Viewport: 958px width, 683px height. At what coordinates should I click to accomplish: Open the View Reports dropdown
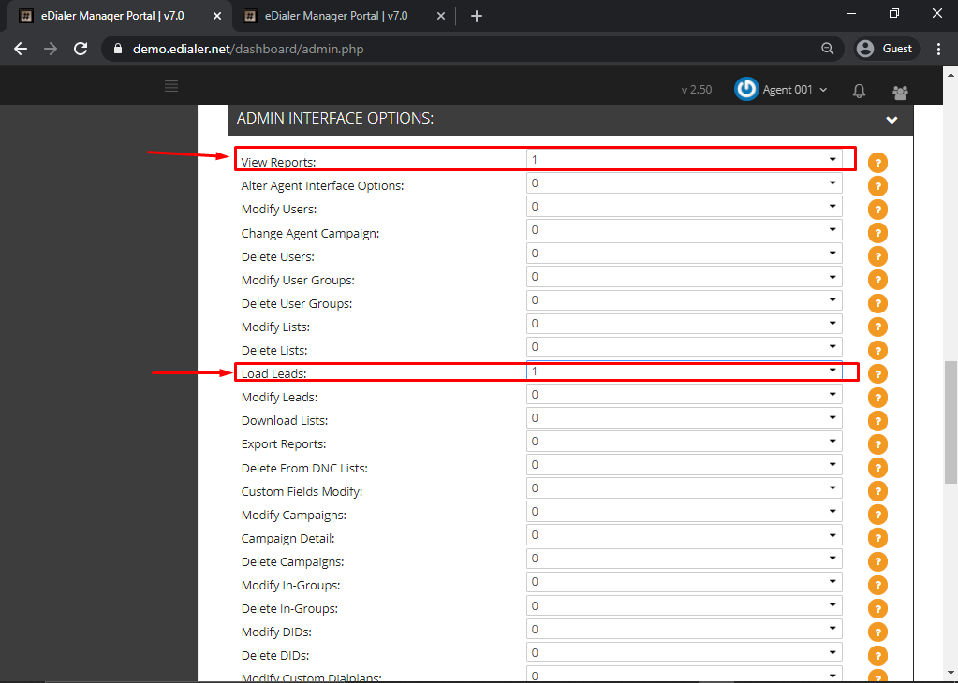pyautogui.click(x=684, y=159)
